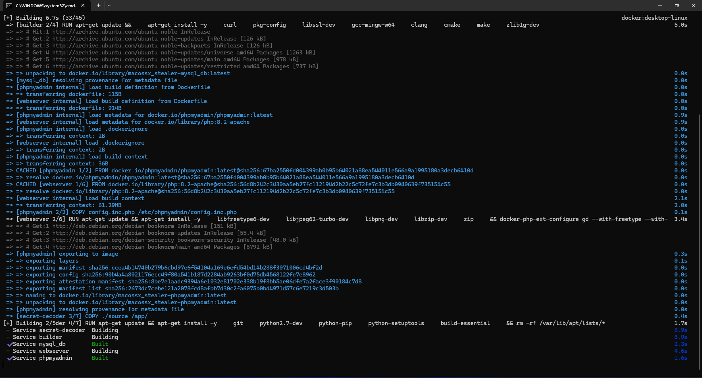Click '[webserver 2/6] RUN apt-get update' line

tap(337, 219)
